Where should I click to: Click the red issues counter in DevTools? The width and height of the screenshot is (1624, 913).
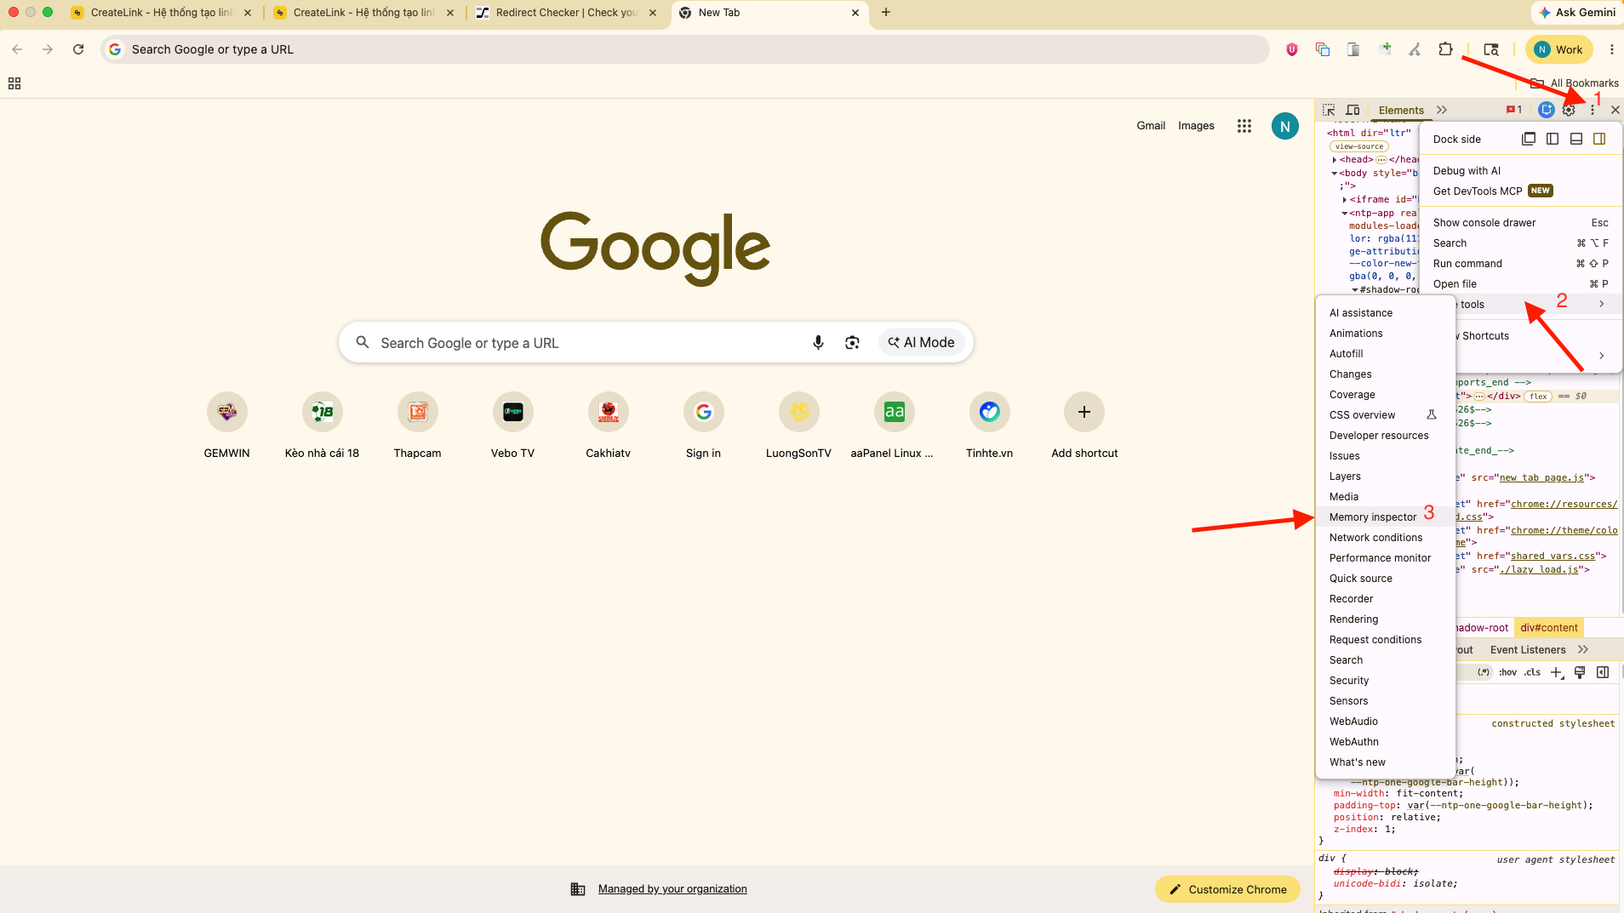[1514, 110]
